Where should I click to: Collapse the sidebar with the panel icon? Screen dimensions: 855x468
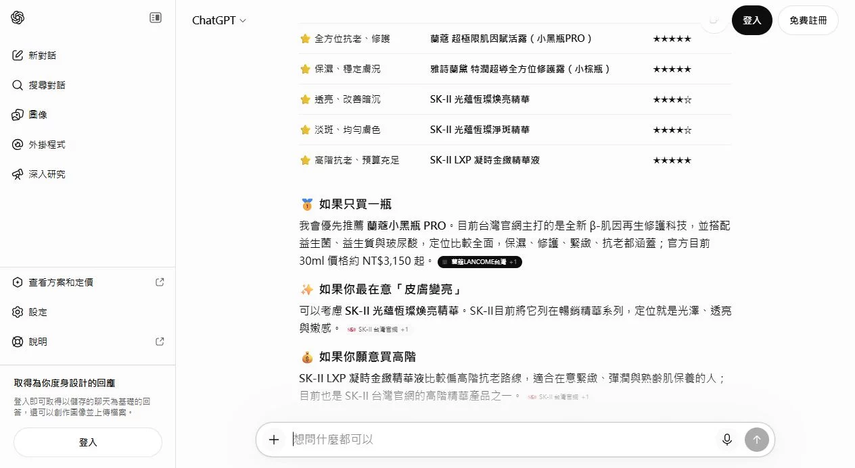tap(156, 18)
